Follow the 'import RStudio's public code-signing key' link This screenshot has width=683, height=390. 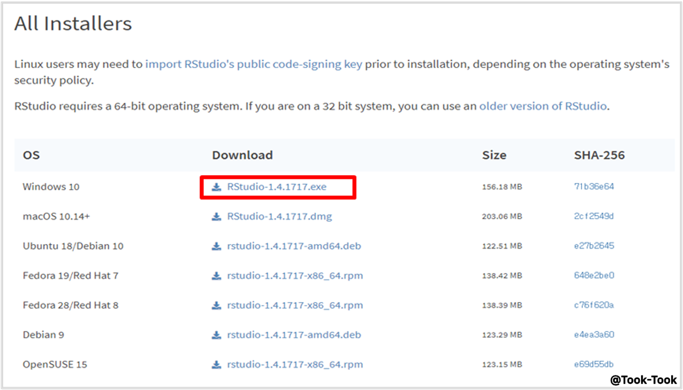(x=254, y=65)
